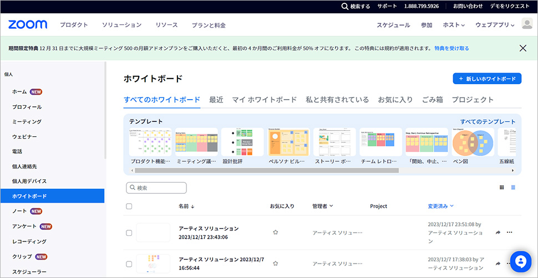Select the 「開始、中止、 template thumbnail
This screenshot has width=538, height=278.
pos(427,142)
